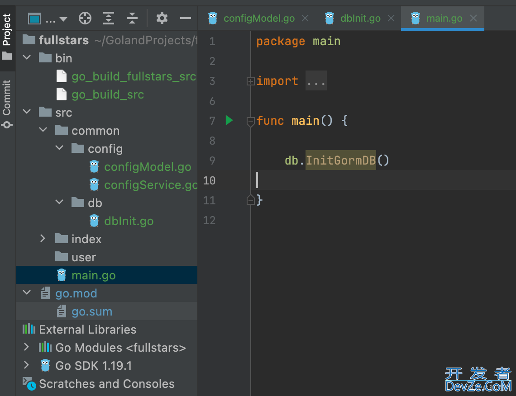Hide the Project tool window

(x=185, y=19)
